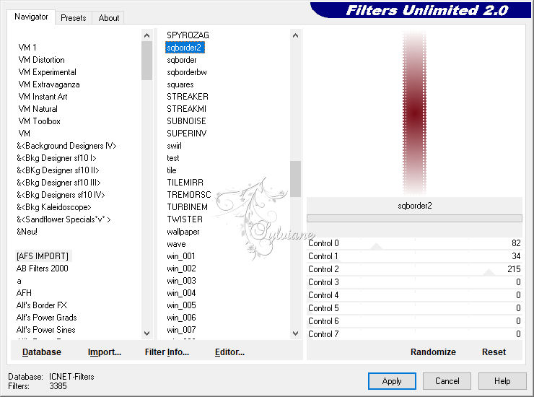Adjust the Control 1 slider
The image size is (534, 397).
point(414,256)
